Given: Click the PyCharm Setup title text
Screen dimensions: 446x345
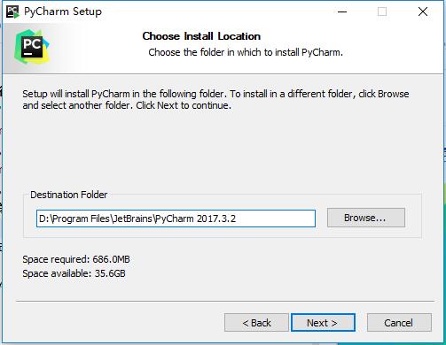Looking at the screenshot, I should pyautogui.click(x=63, y=11).
